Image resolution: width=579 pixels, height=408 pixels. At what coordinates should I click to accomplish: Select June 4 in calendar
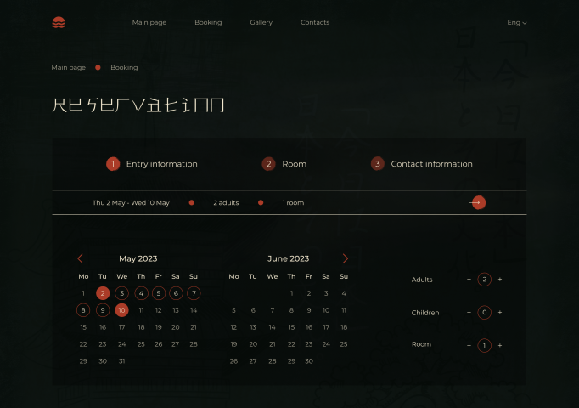click(x=344, y=293)
